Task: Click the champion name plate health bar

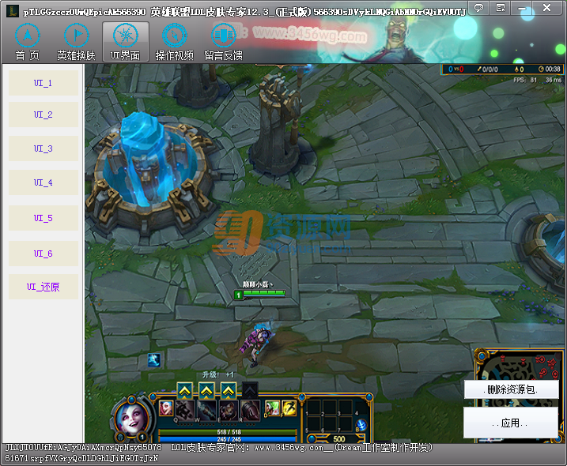Action: (x=260, y=295)
